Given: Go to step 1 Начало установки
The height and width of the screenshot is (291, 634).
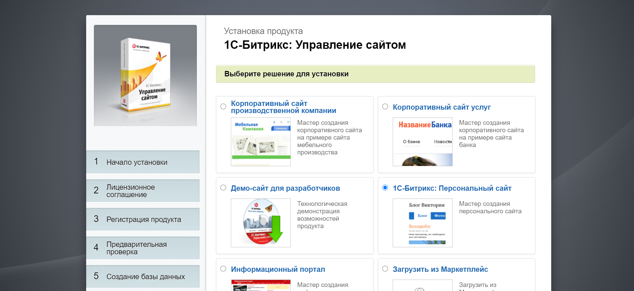Looking at the screenshot, I should pos(143,162).
